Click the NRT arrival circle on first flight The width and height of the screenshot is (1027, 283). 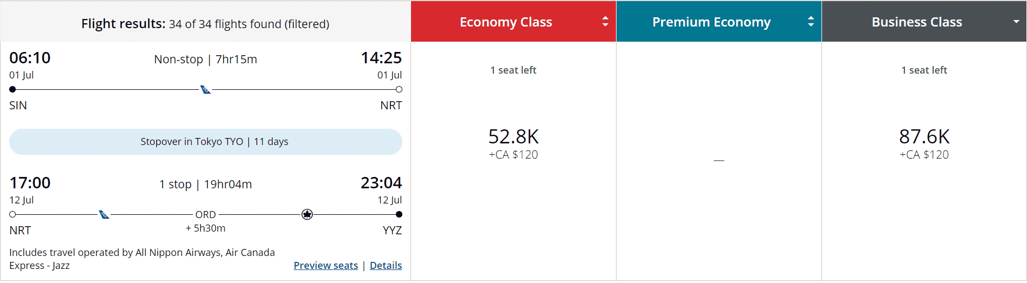tap(399, 89)
